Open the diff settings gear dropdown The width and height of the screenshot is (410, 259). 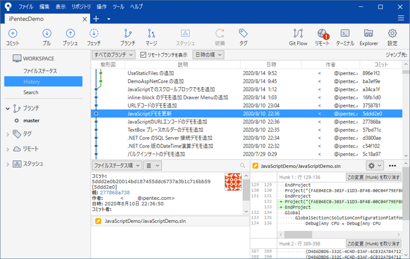[375, 165]
